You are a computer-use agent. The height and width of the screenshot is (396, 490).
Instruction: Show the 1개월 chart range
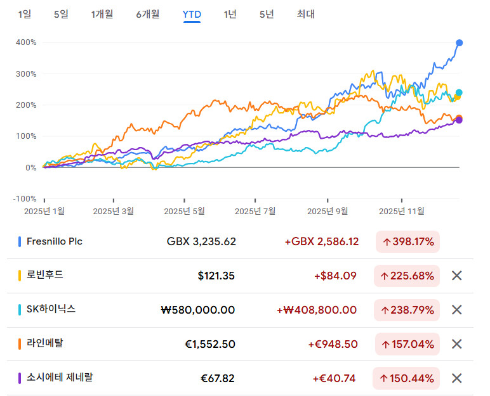tap(102, 14)
